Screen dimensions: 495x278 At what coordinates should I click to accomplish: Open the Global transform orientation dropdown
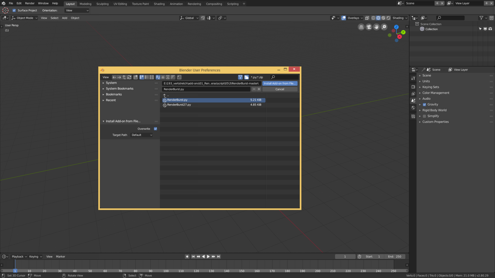[x=189, y=18]
